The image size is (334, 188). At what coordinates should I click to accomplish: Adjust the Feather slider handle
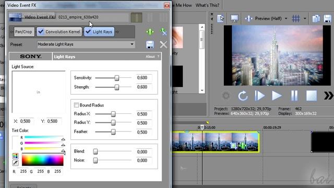113,132
